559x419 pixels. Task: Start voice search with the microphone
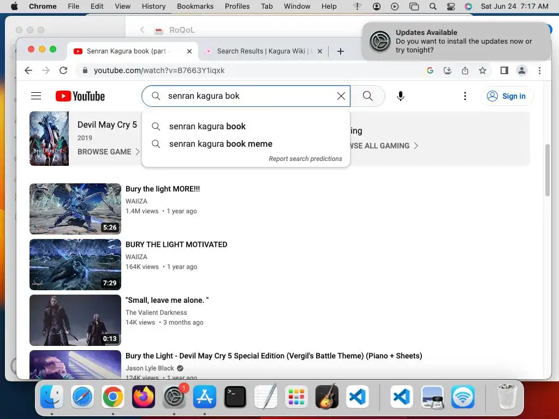click(400, 96)
